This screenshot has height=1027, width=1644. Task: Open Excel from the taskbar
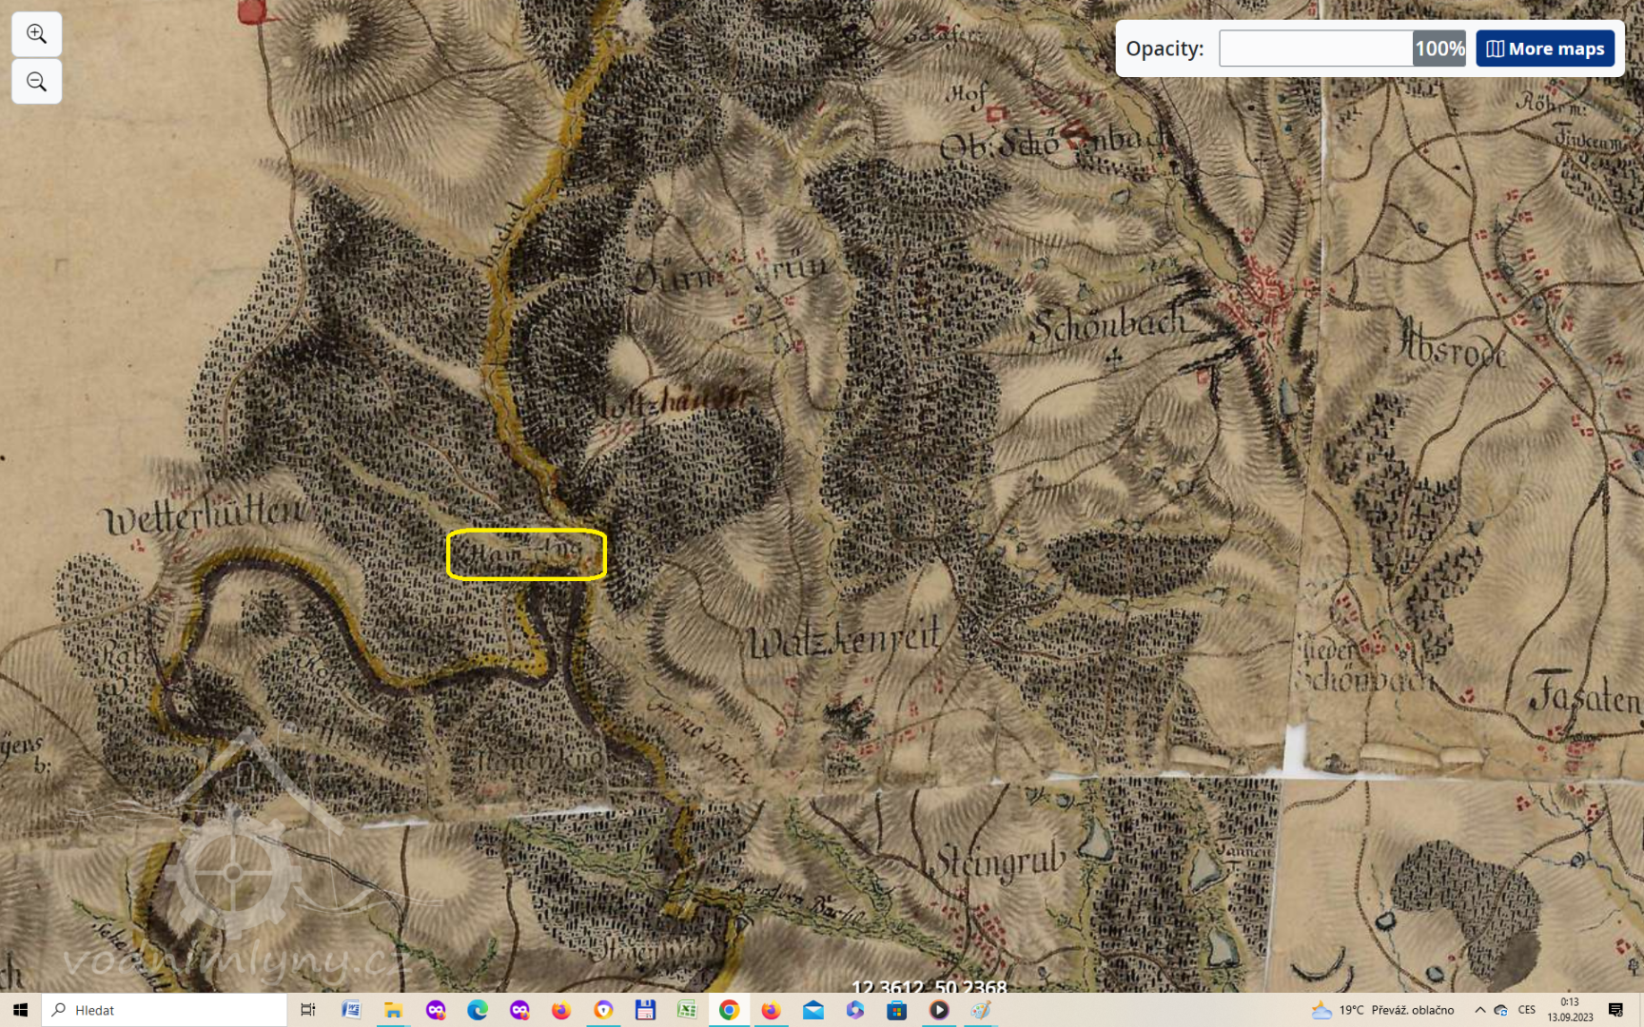(x=686, y=1010)
